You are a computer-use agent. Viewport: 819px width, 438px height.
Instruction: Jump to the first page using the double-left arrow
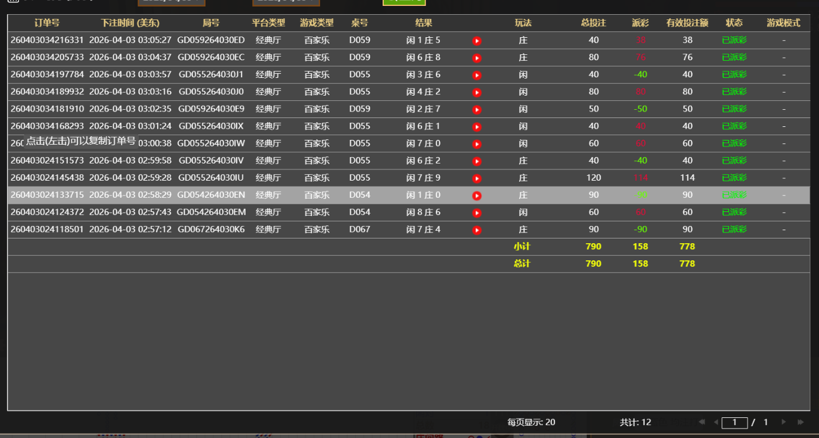coord(701,422)
